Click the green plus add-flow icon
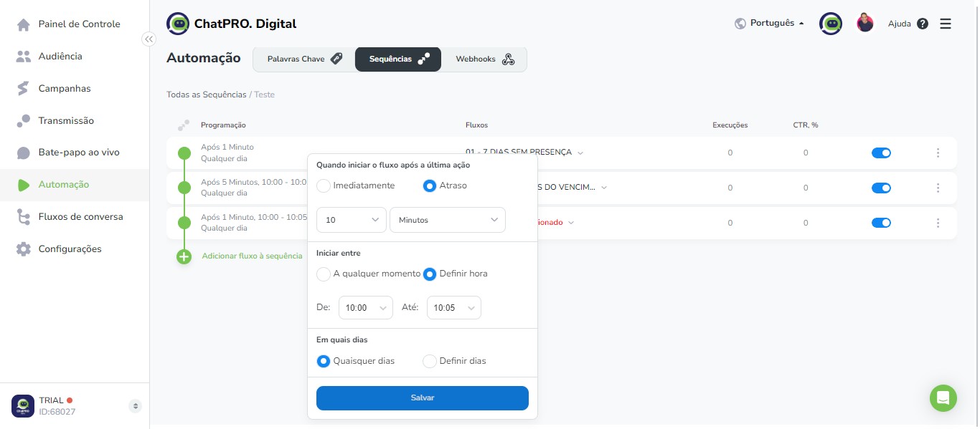Image resolution: width=980 pixels, height=429 pixels. (x=184, y=256)
